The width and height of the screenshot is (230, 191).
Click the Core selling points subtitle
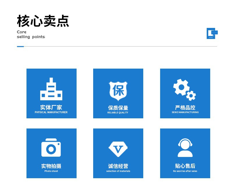[31, 34]
